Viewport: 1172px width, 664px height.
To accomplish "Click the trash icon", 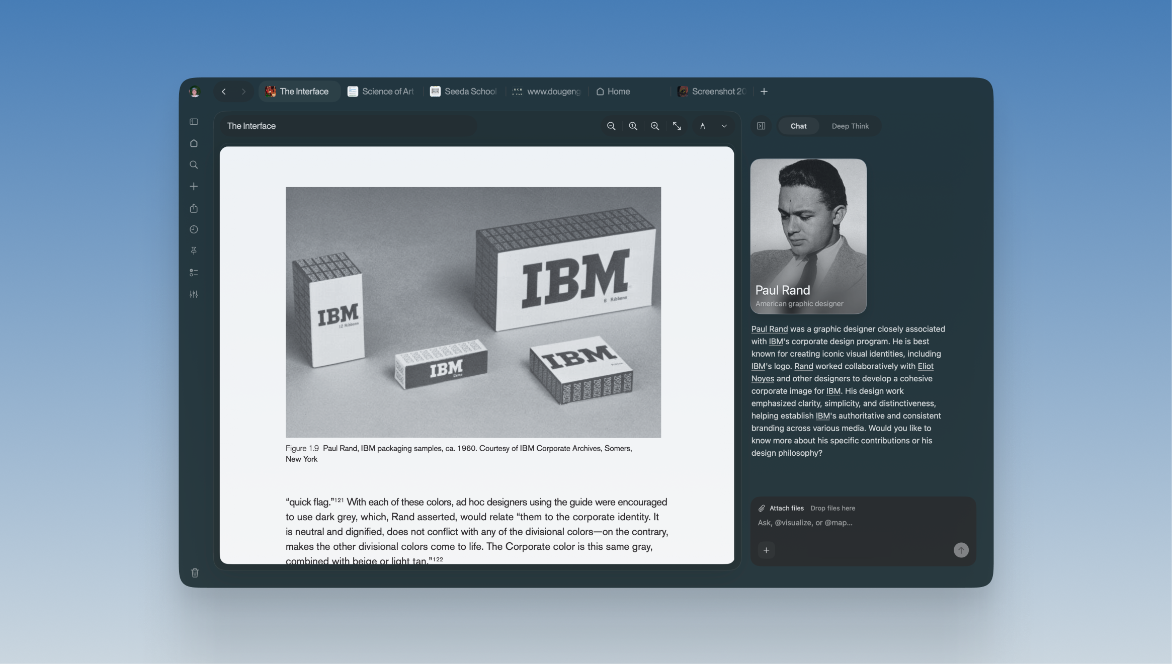I will 195,573.
